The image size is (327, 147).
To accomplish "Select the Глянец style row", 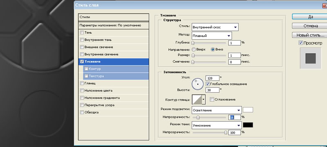I will (x=114, y=83).
